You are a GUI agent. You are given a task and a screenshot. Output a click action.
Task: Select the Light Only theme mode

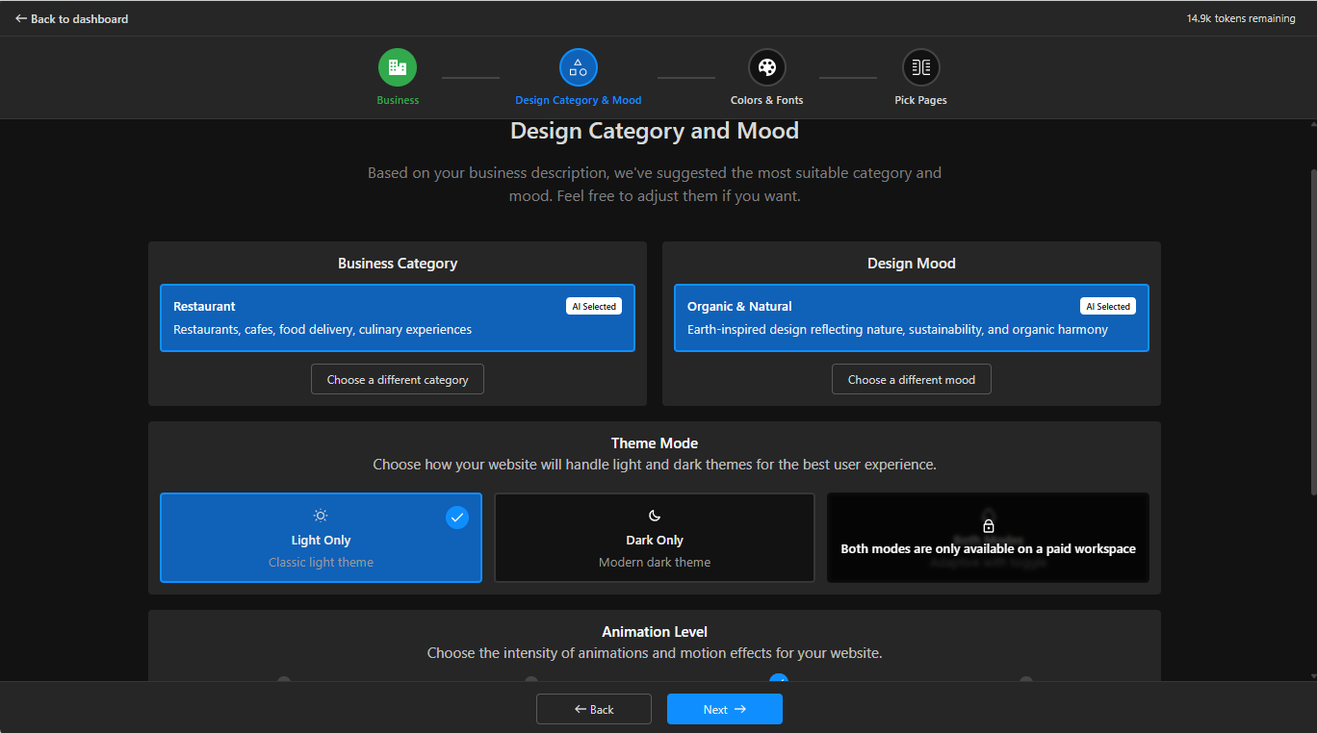[x=321, y=541]
